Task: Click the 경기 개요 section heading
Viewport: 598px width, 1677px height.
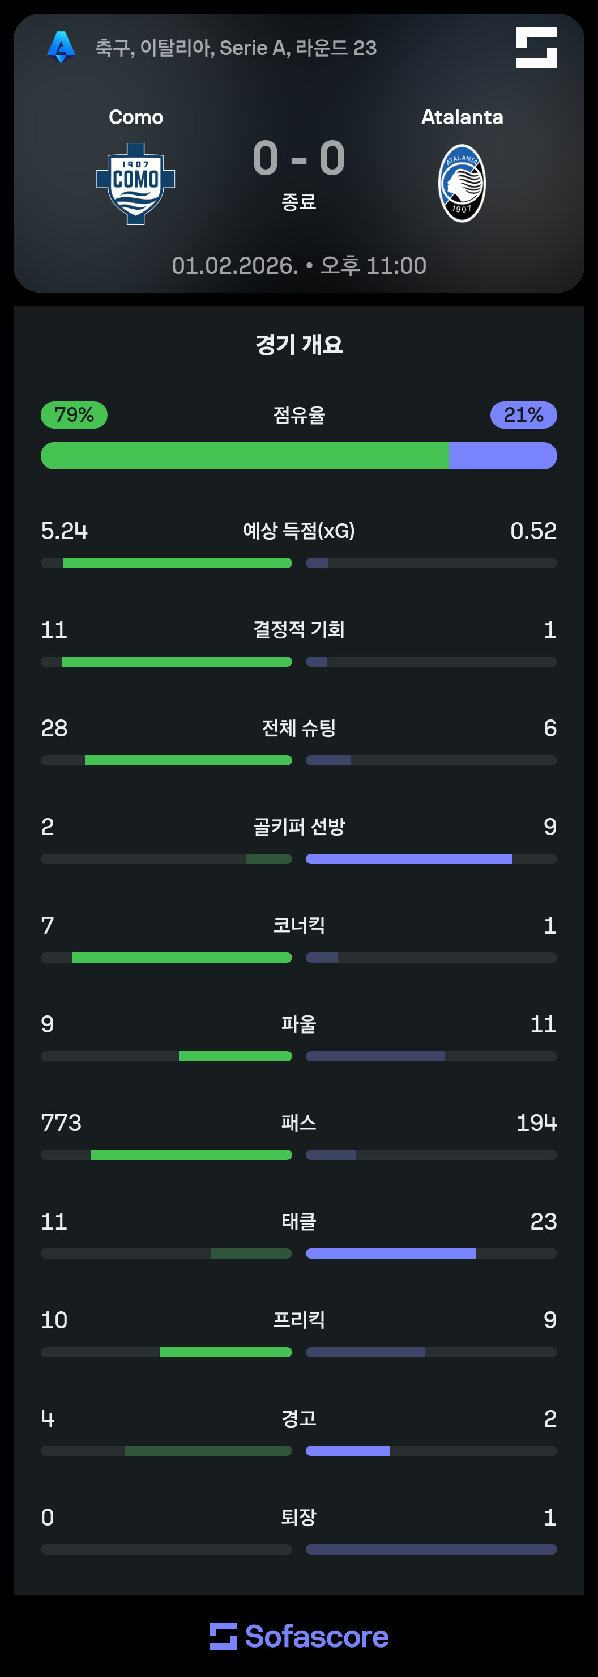Action: (299, 344)
